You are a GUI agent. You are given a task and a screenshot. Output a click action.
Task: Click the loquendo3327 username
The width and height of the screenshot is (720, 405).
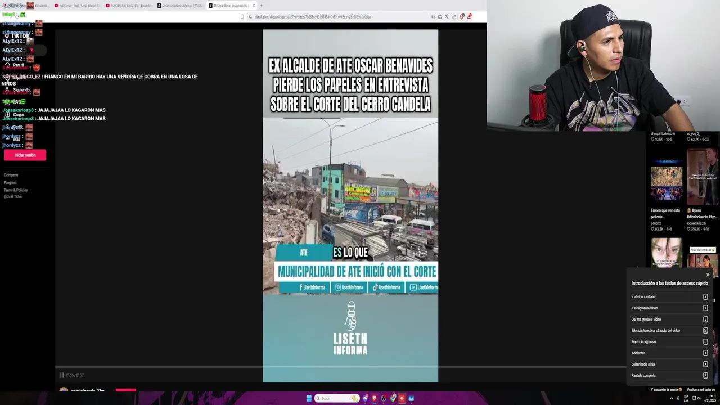pos(696,223)
